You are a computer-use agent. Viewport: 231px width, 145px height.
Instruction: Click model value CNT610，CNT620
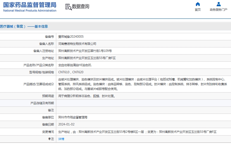coord(71,72)
